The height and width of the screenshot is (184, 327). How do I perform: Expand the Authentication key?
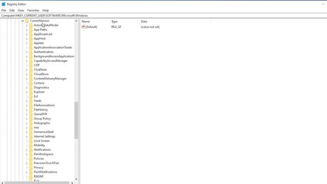(x=27, y=52)
